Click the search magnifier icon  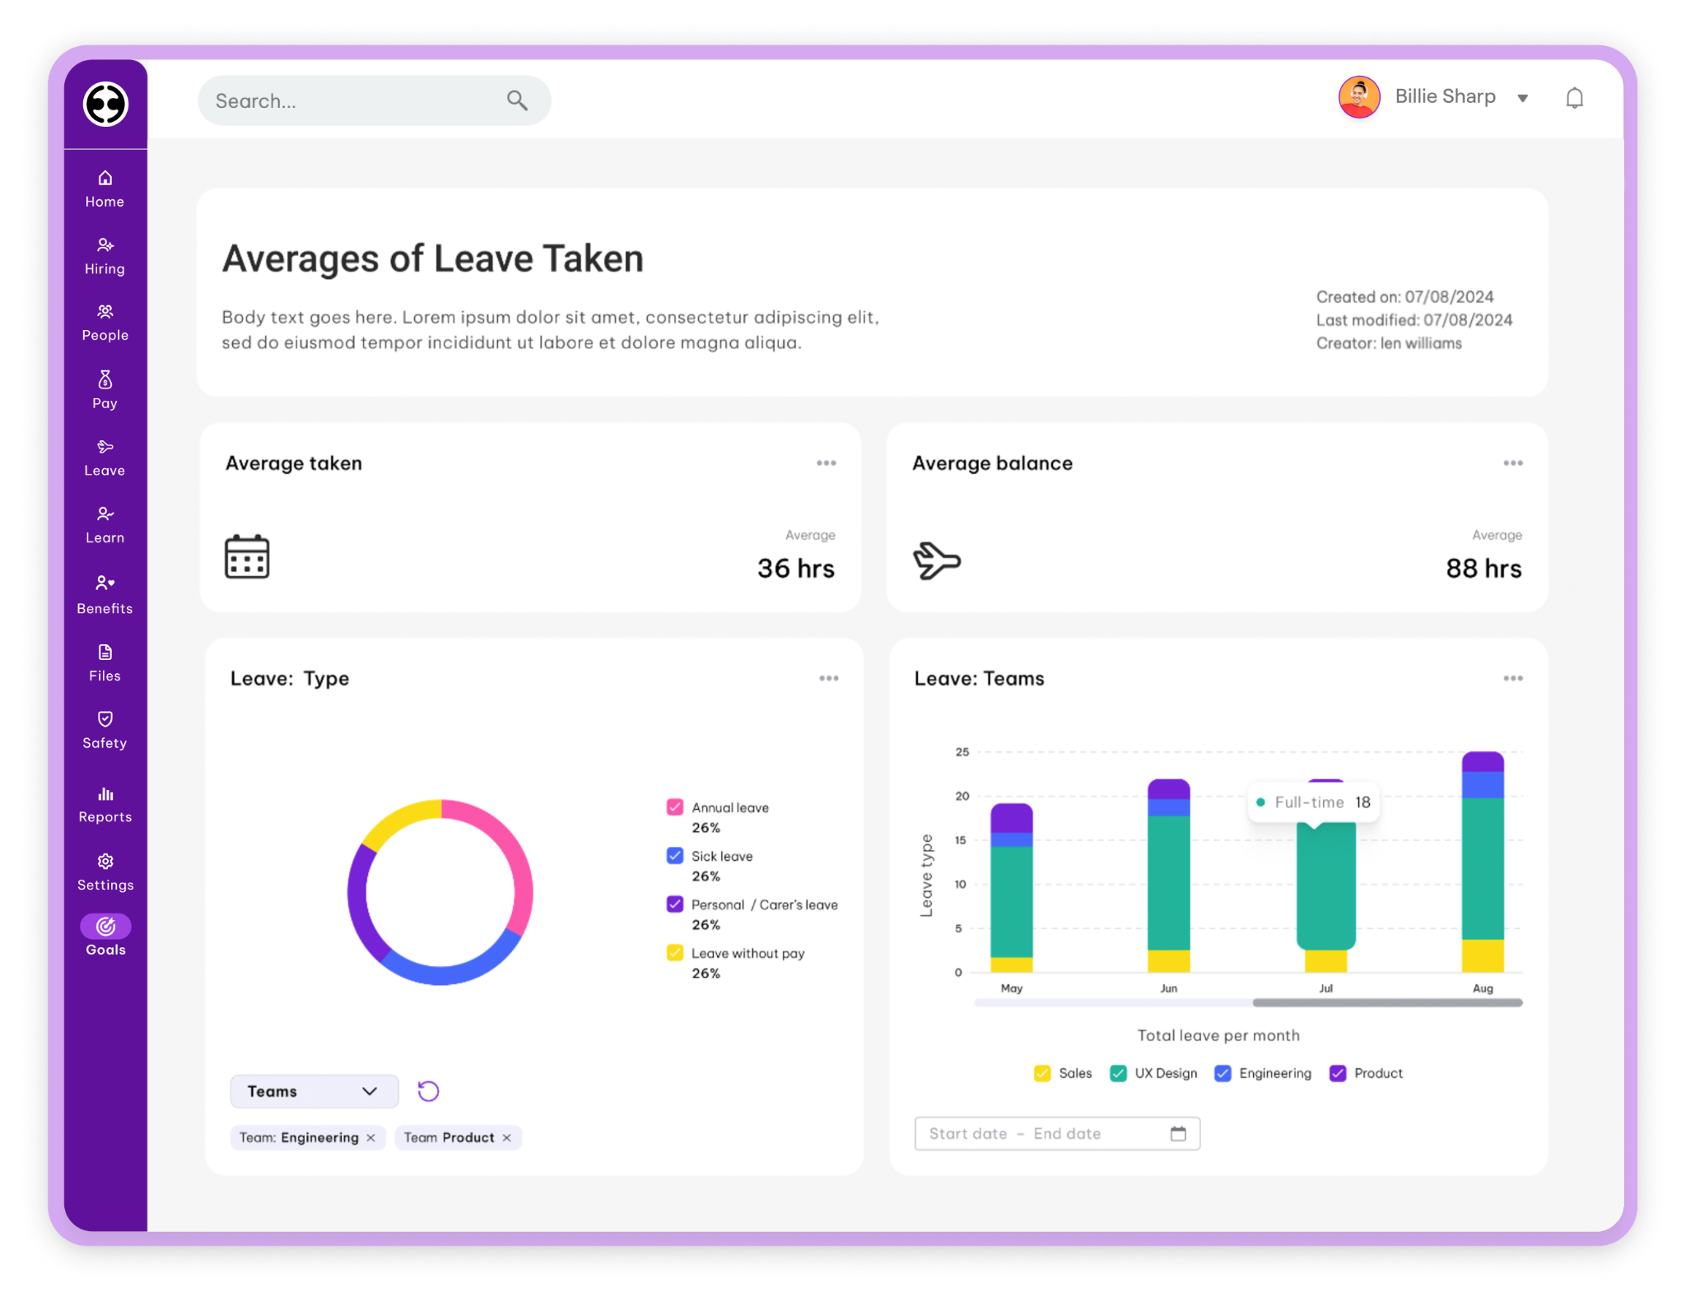[517, 100]
